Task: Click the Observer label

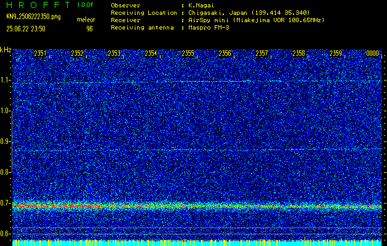Action: [x=126, y=6]
